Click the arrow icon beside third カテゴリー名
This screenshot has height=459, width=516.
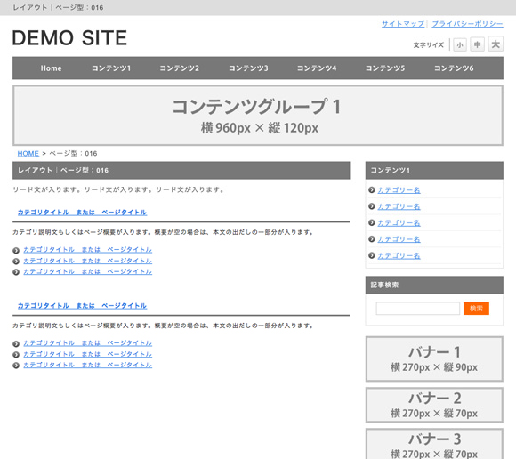[372, 222]
